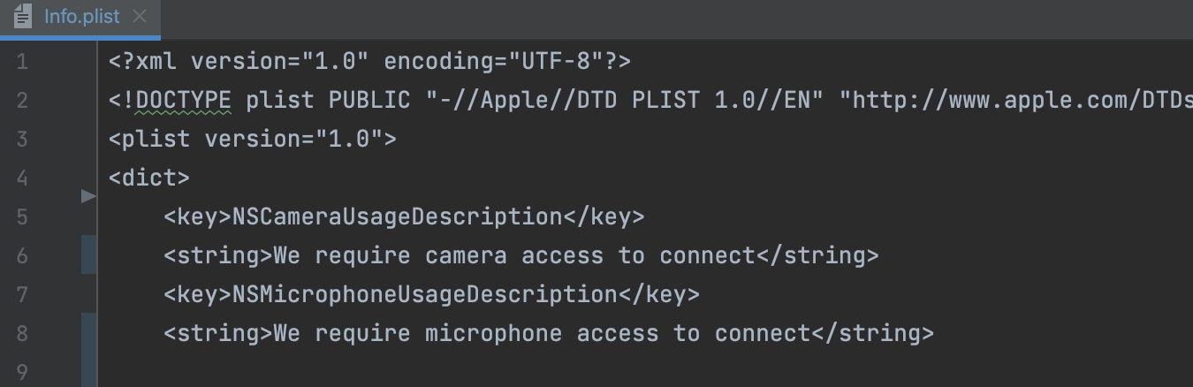
Task: Close the Info.plist tab
Action: [x=139, y=17]
